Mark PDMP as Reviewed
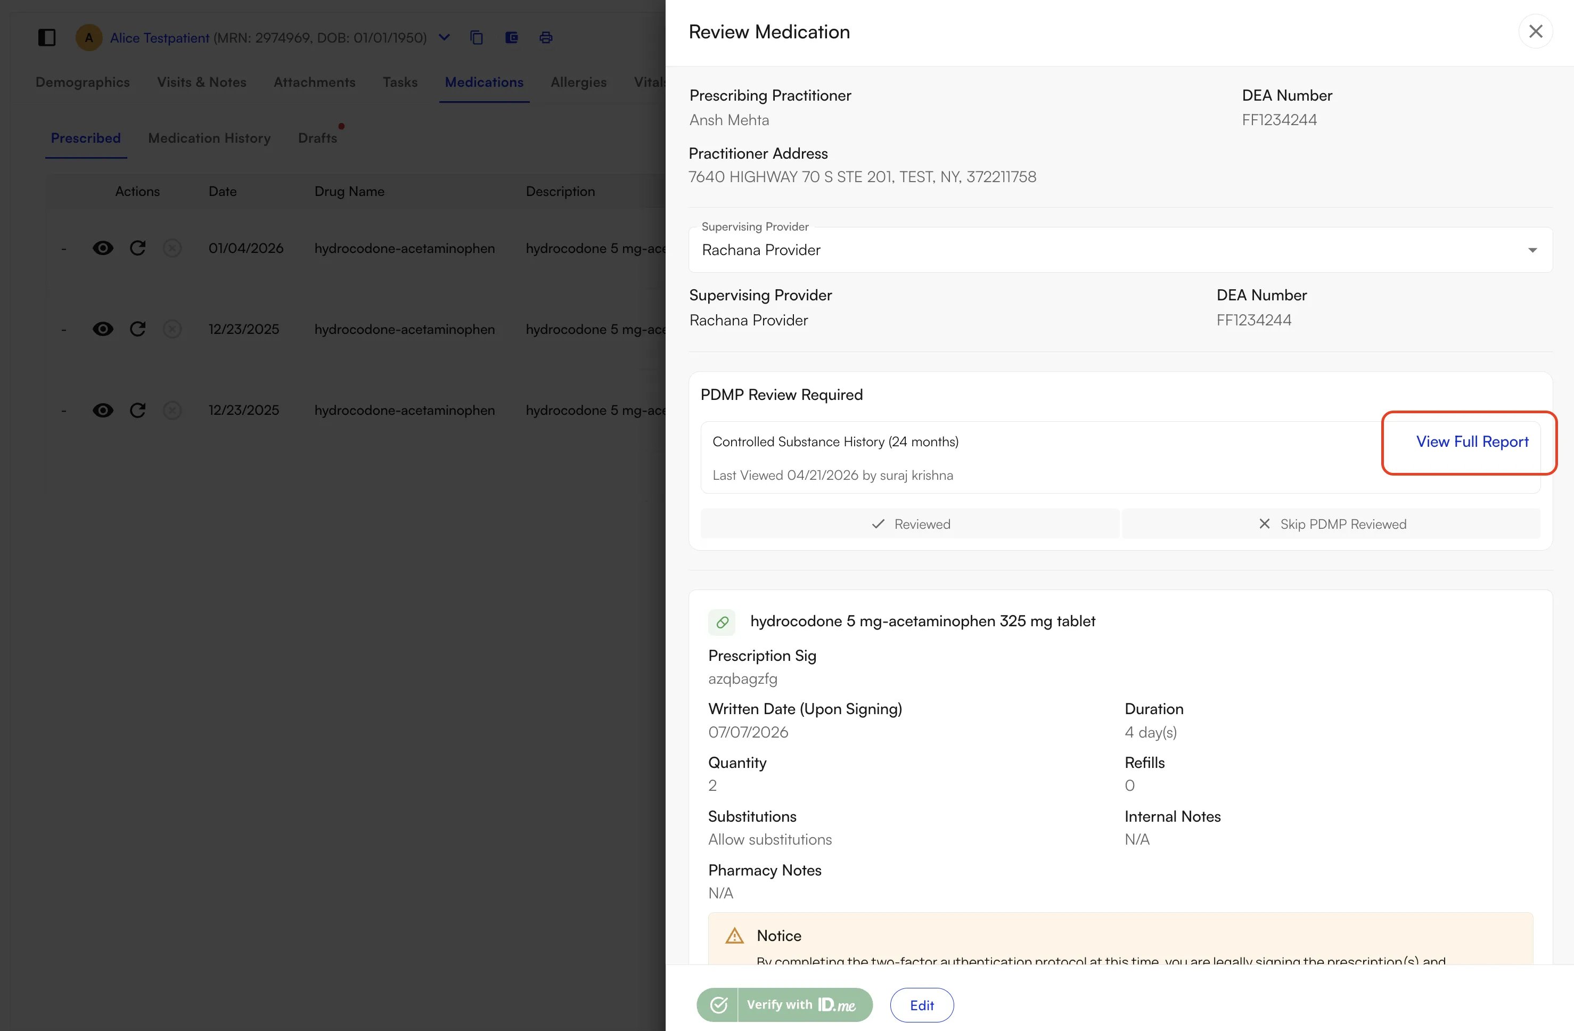 click(x=910, y=524)
